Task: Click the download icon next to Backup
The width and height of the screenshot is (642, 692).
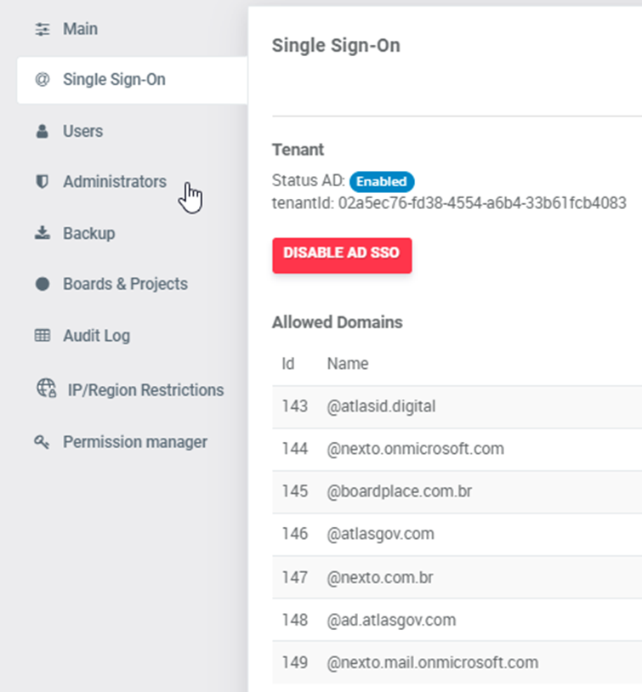Action: coord(42,234)
